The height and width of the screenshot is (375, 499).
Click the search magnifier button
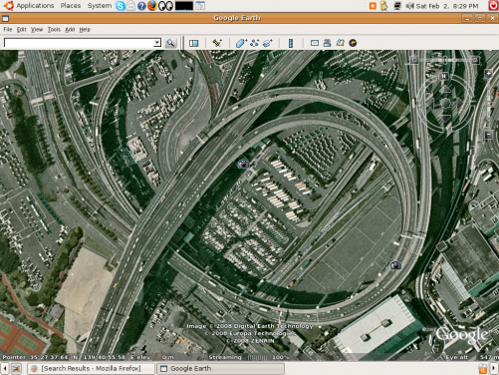[x=170, y=43]
